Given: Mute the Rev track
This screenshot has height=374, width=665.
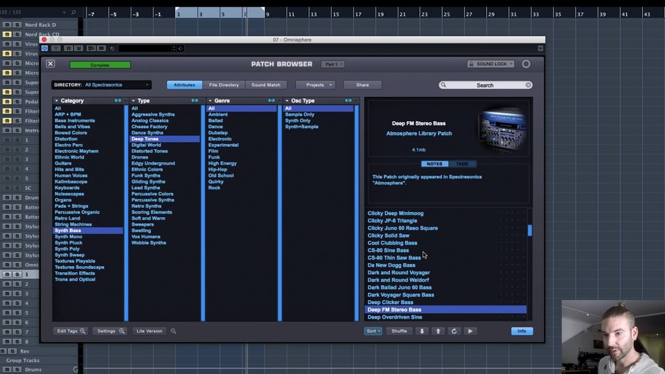Looking at the screenshot, I should coord(3,351).
